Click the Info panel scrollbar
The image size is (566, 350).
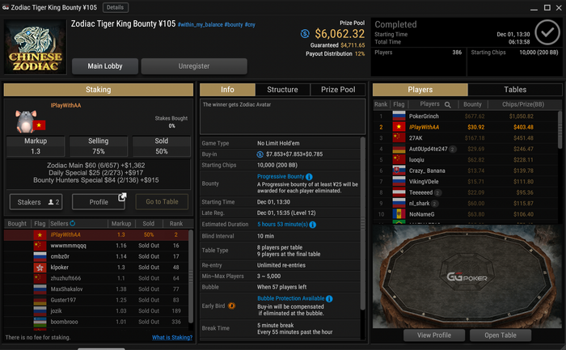363,224
